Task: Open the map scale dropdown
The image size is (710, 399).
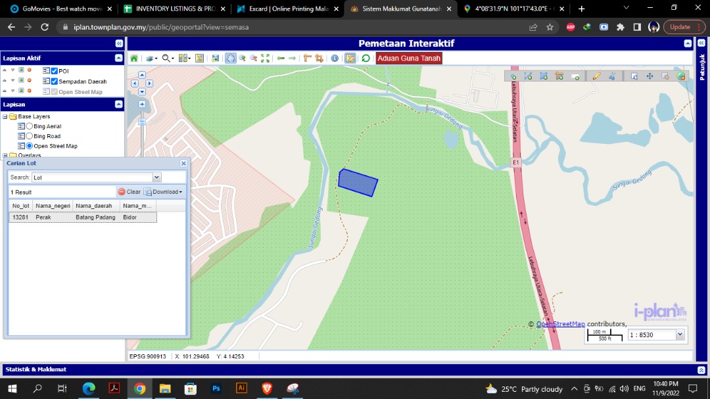Action: pyautogui.click(x=680, y=335)
